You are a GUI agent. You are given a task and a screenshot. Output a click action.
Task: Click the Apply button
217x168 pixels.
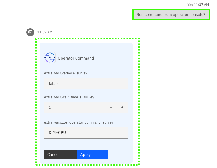92,155
